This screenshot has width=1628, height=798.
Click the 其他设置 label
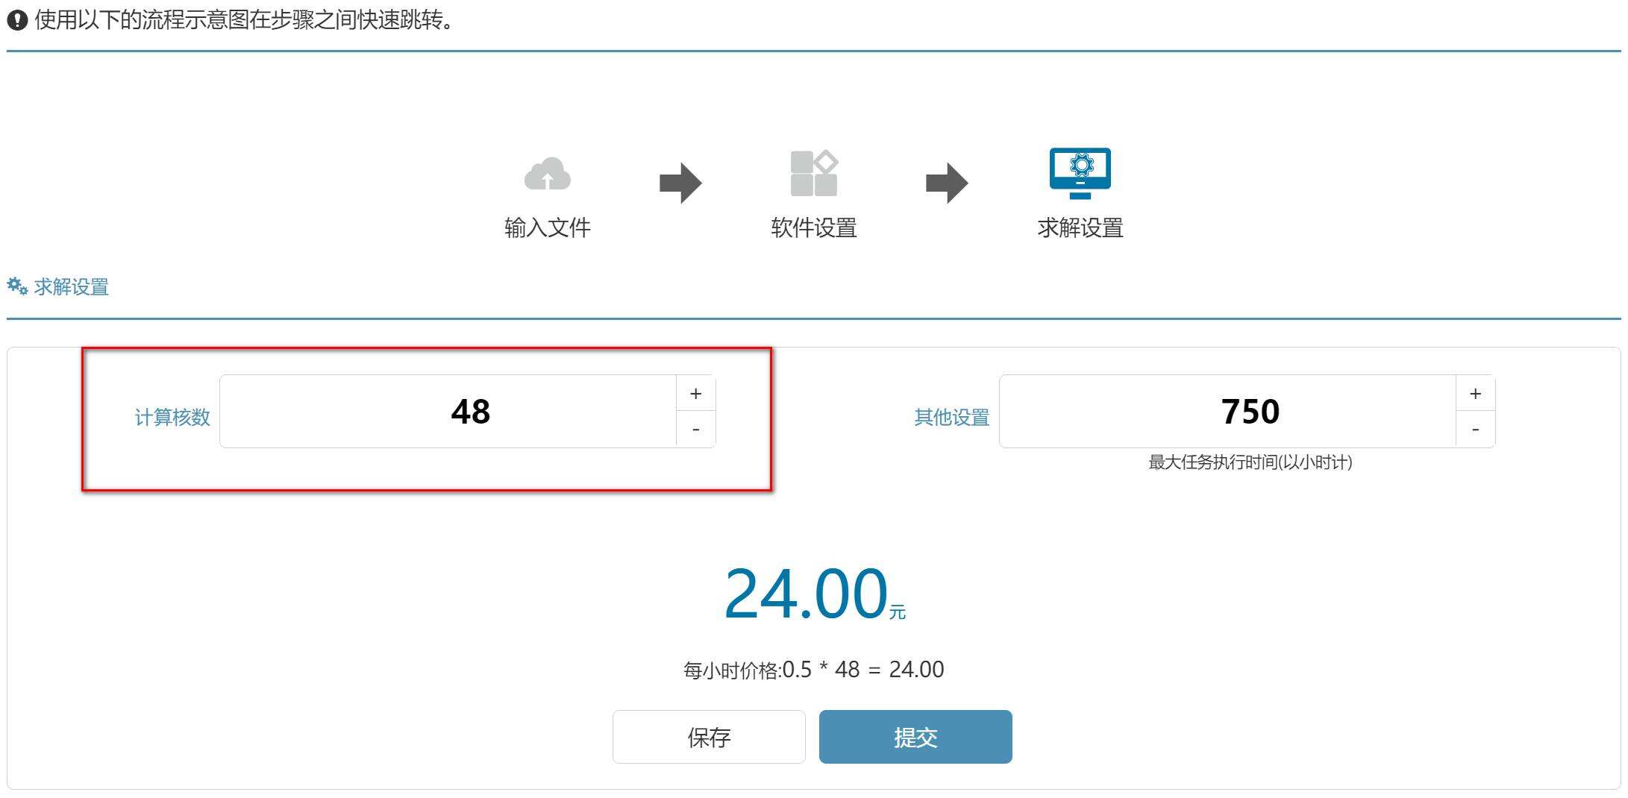[951, 418]
